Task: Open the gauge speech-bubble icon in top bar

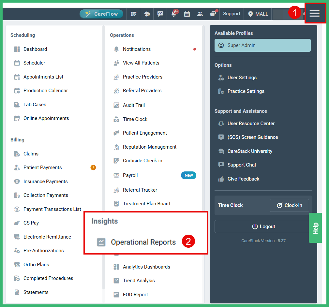Action: point(160,14)
